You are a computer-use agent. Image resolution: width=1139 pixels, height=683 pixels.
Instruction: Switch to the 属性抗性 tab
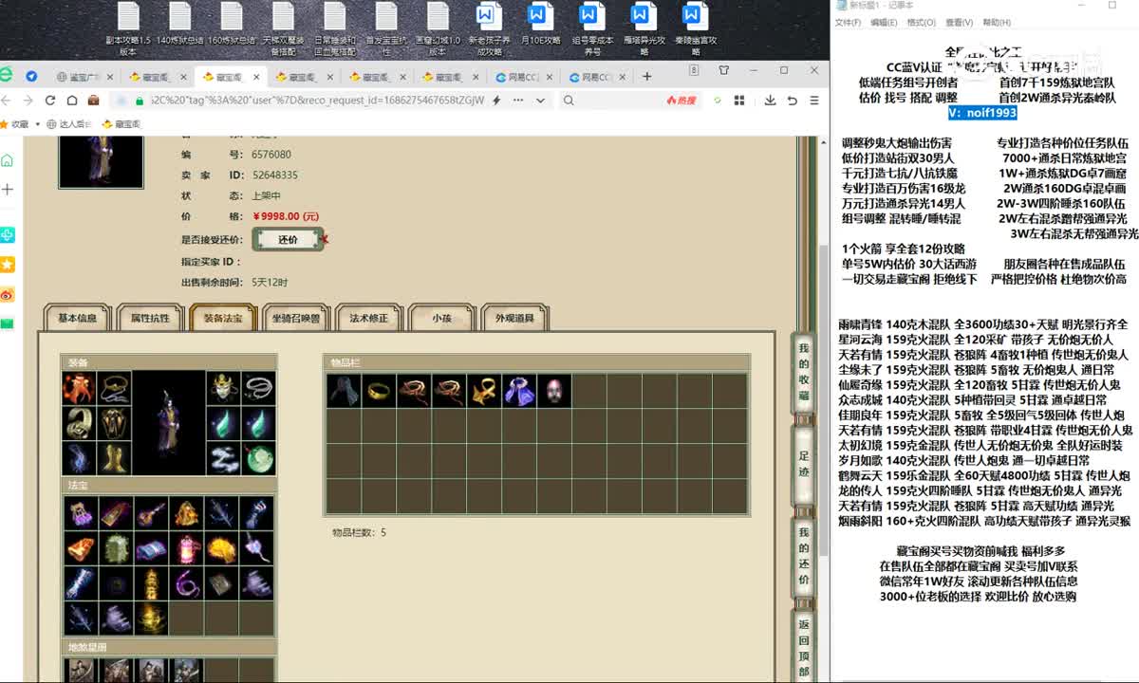pyautogui.click(x=148, y=319)
